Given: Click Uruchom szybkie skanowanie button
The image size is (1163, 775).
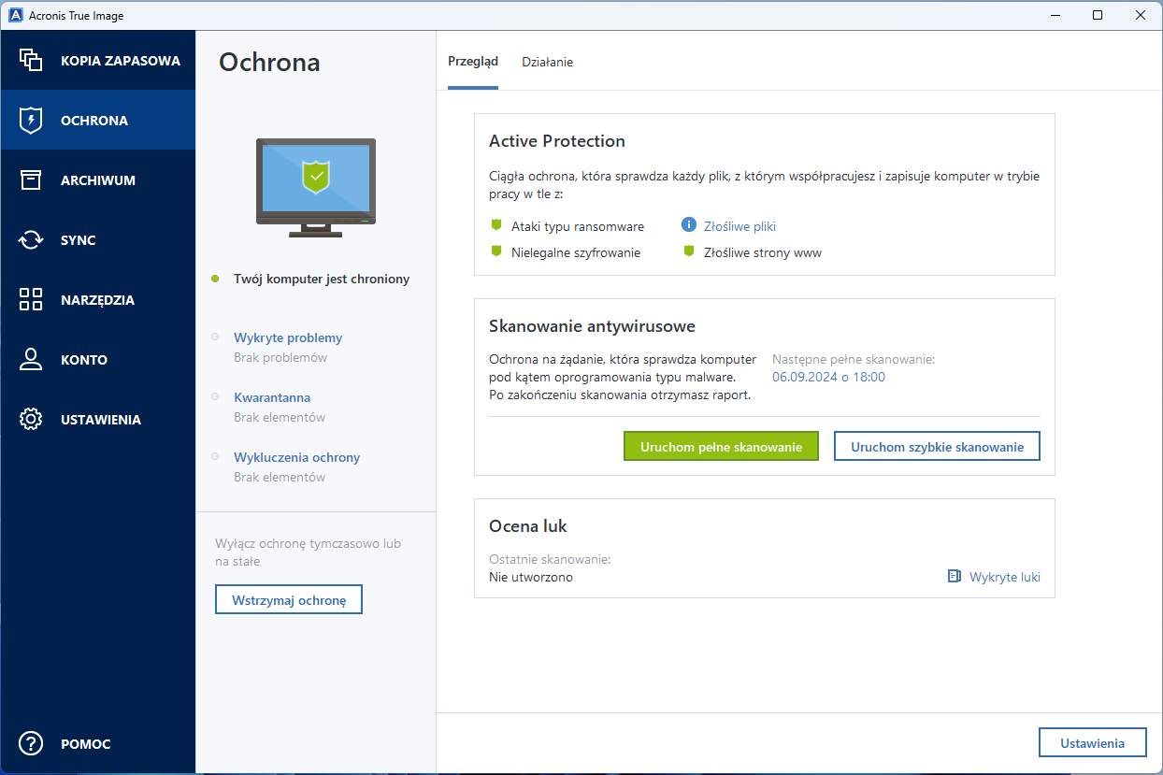Looking at the screenshot, I should click(x=937, y=447).
